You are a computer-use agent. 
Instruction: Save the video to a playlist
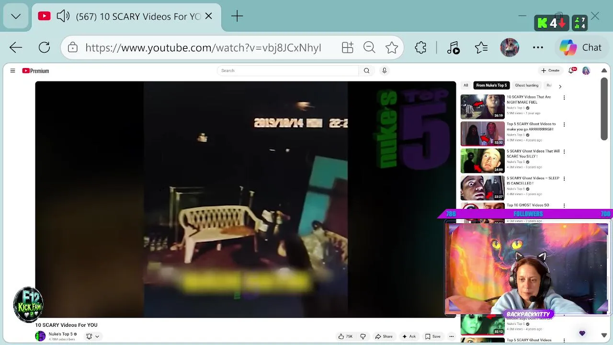click(x=432, y=336)
